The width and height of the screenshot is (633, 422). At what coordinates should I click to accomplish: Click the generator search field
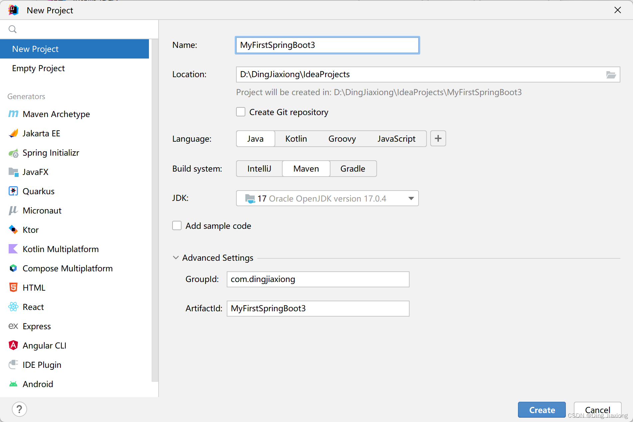79,29
